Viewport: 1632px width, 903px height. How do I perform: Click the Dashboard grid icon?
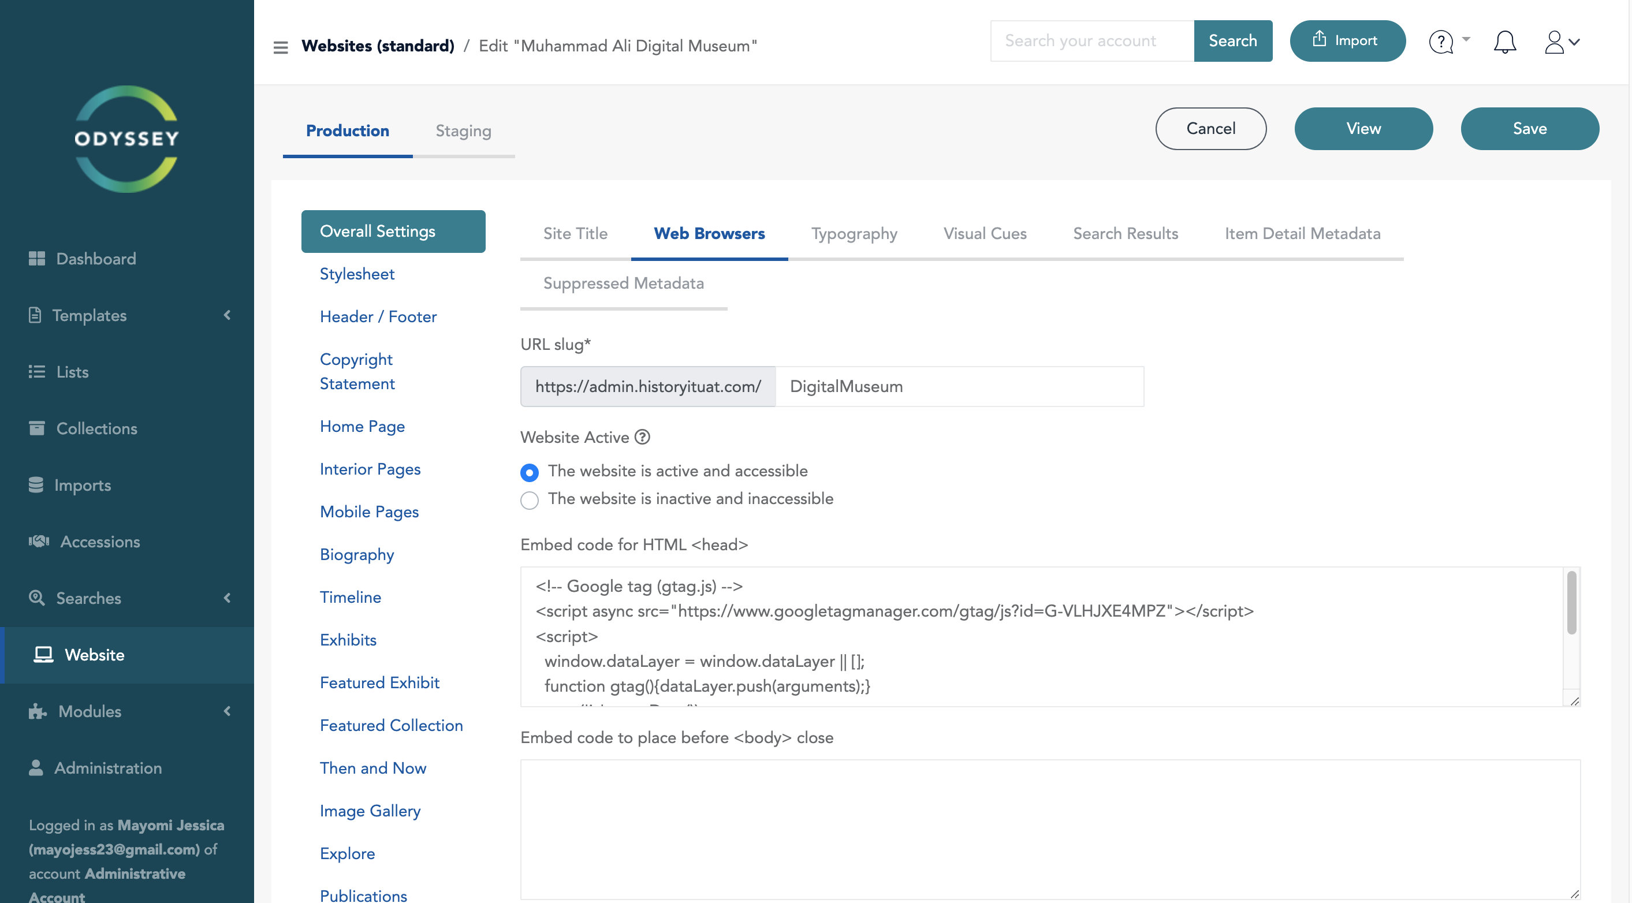pyautogui.click(x=37, y=258)
